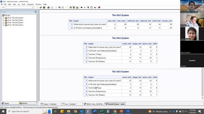Click the Forward navigation icon
This screenshot has height=114, width=204.
[x=85, y=8]
